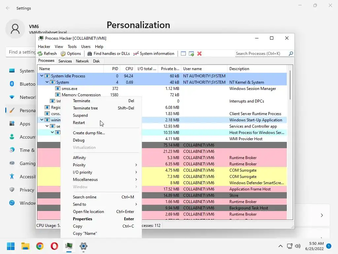Open the Hacker menu

coord(44,47)
